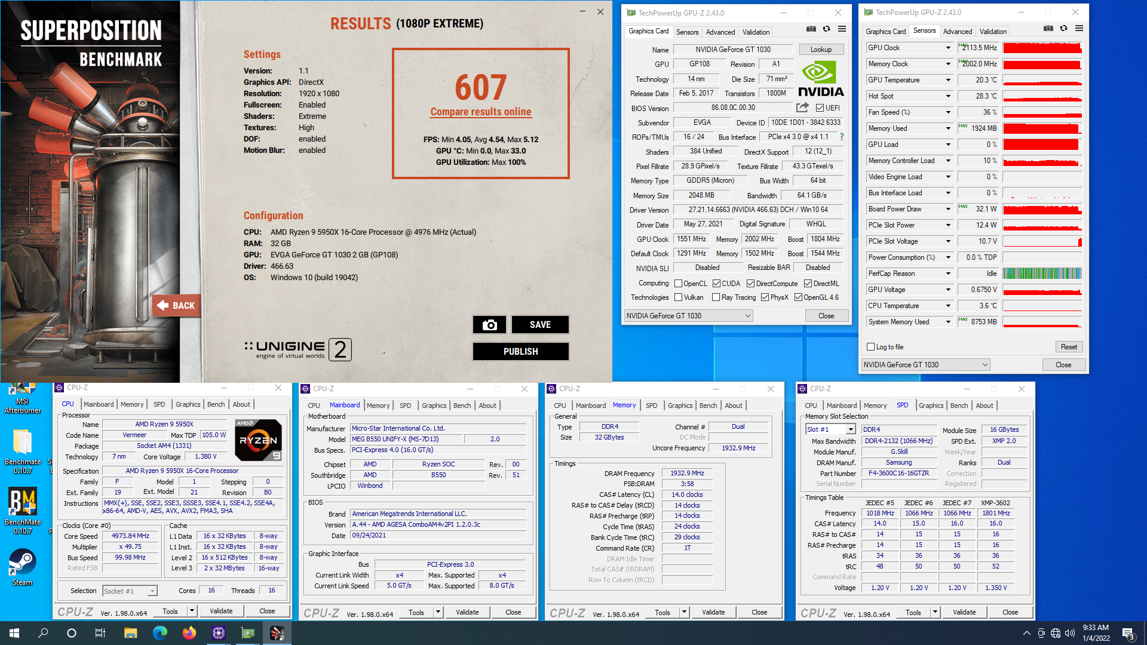
Task: Open the notification center icon
Action: pos(1128,633)
